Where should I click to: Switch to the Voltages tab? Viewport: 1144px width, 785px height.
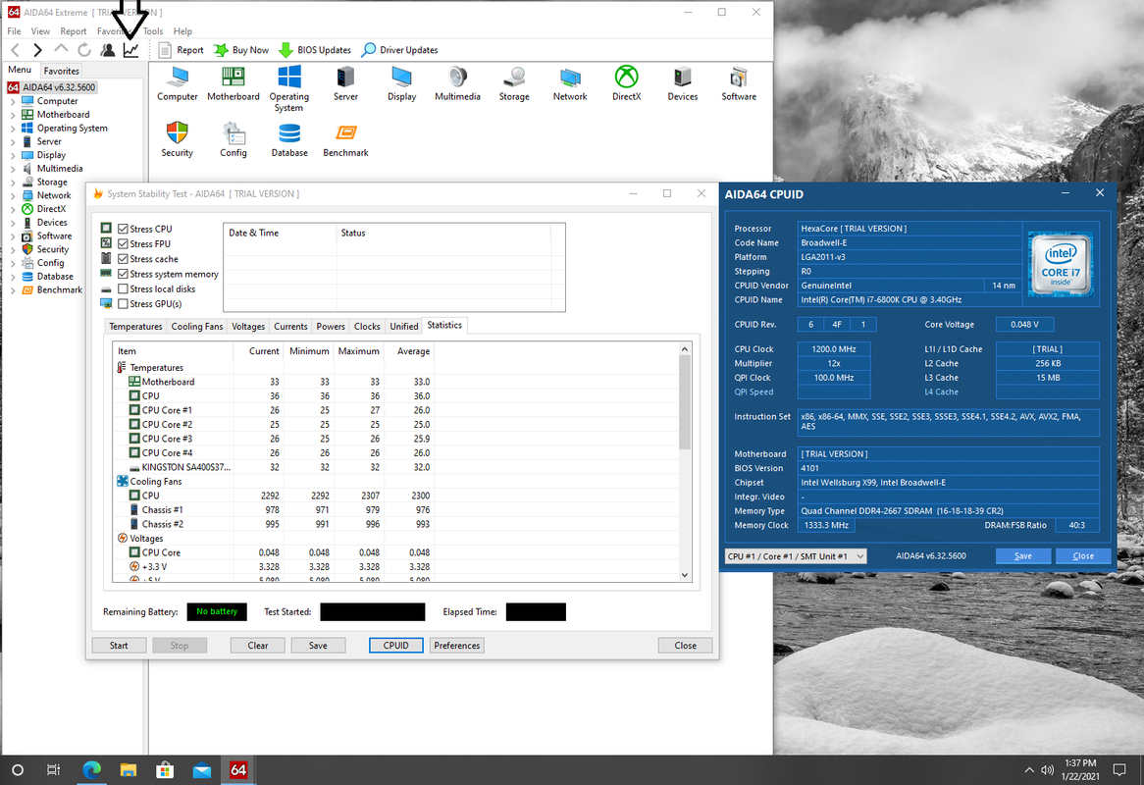248,326
